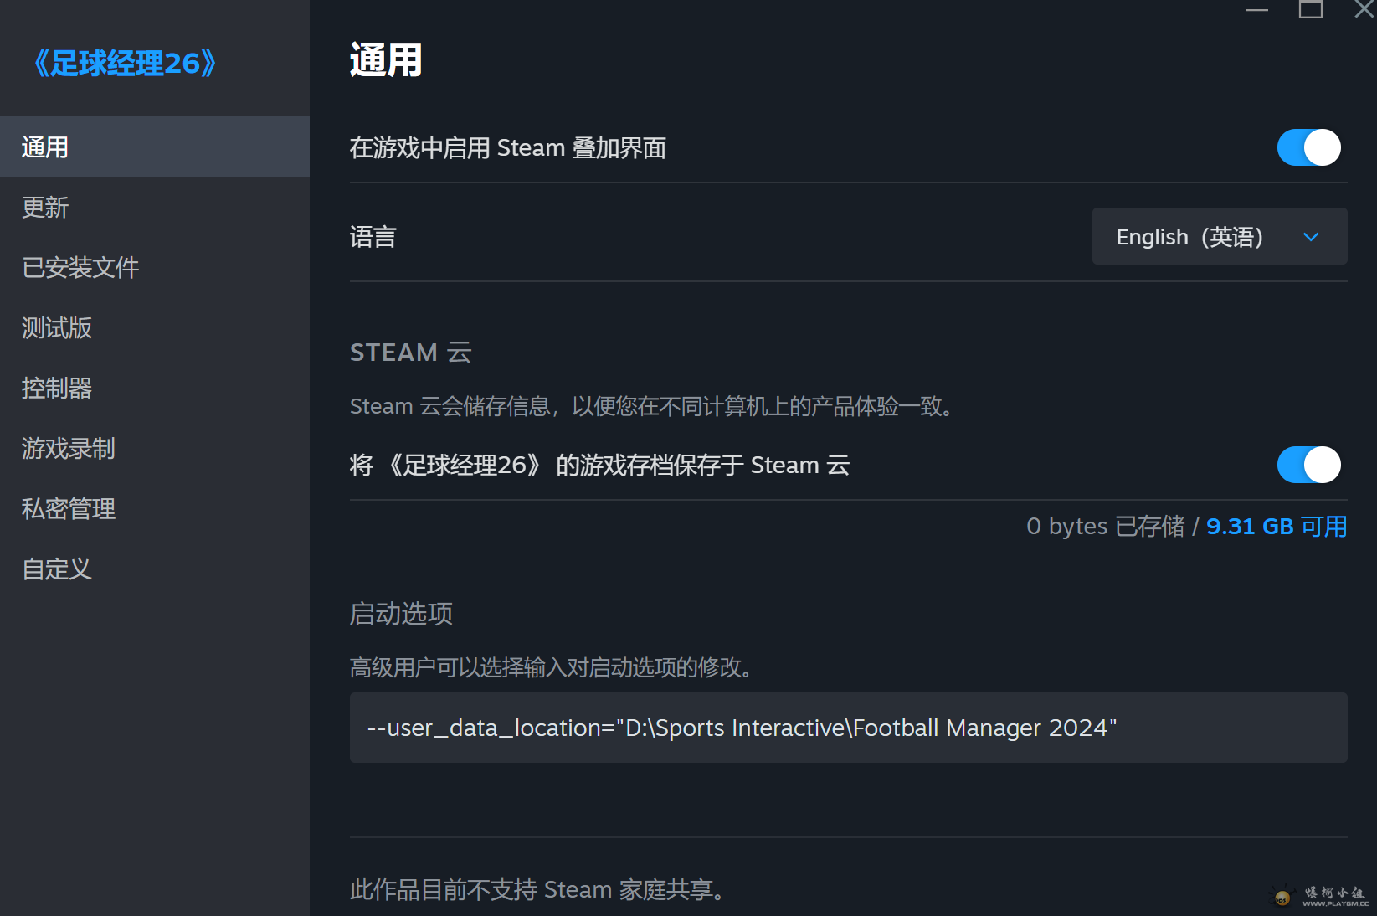Viewport: 1377px width, 916px height.
Task: Click the watermark logo in bottom-right corner
Action: [1319, 896]
